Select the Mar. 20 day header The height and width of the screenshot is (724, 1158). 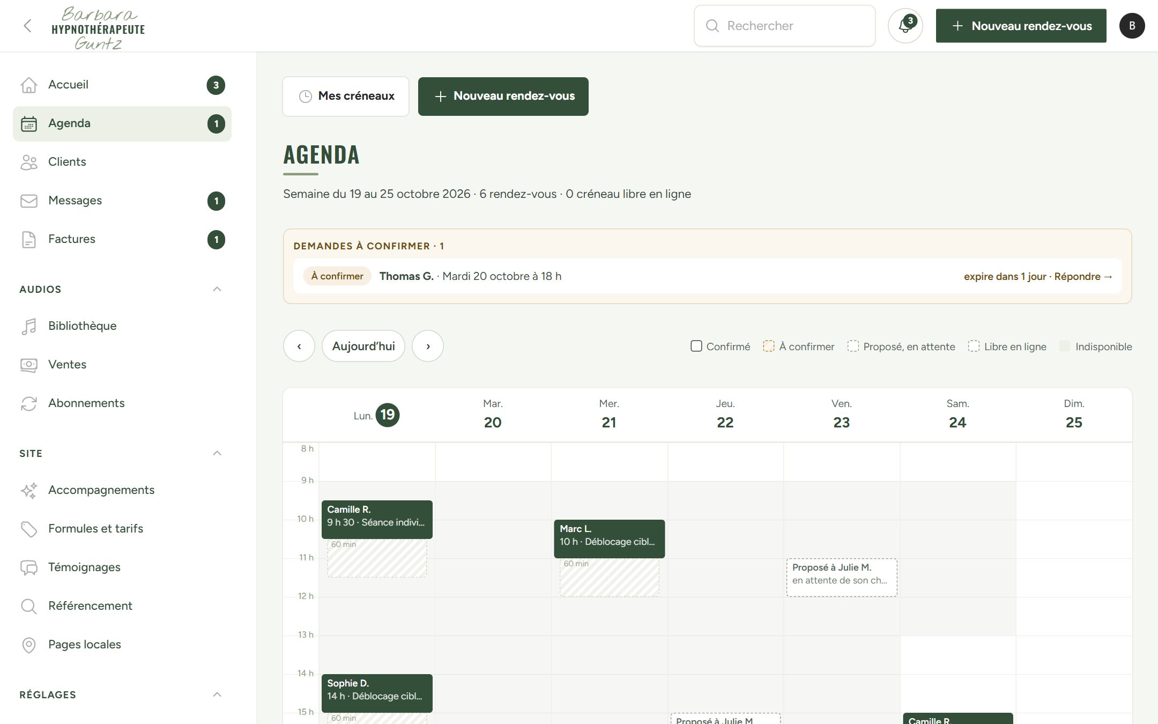(x=493, y=415)
